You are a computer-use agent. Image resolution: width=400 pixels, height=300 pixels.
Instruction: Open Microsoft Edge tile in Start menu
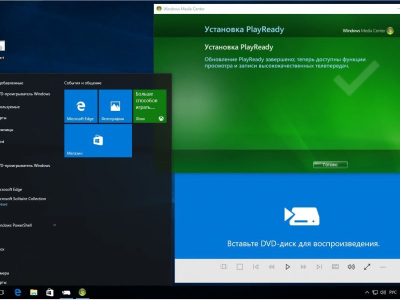click(80, 106)
